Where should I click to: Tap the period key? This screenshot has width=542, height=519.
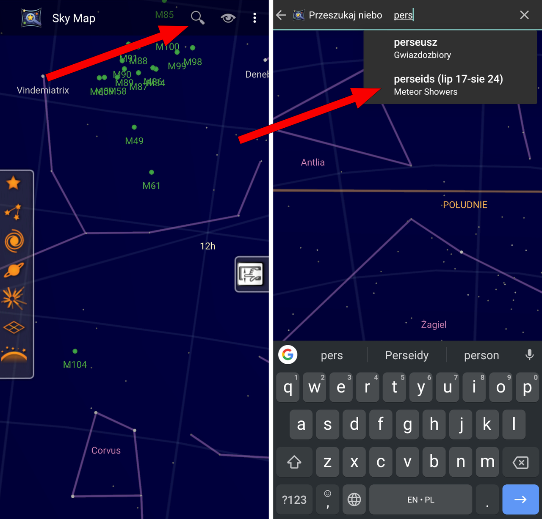[487, 500]
